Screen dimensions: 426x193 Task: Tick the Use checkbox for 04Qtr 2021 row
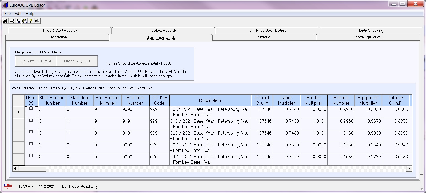[31, 156]
